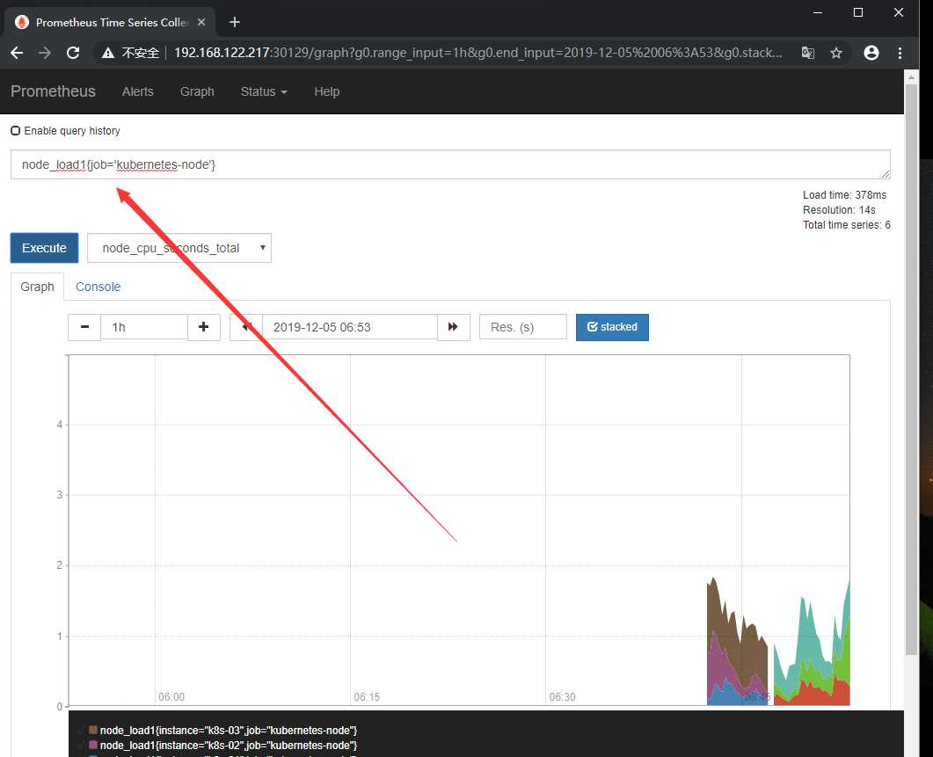Click the page vertical scrollbar thumb
This screenshot has height=757, width=933.
tap(911, 369)
